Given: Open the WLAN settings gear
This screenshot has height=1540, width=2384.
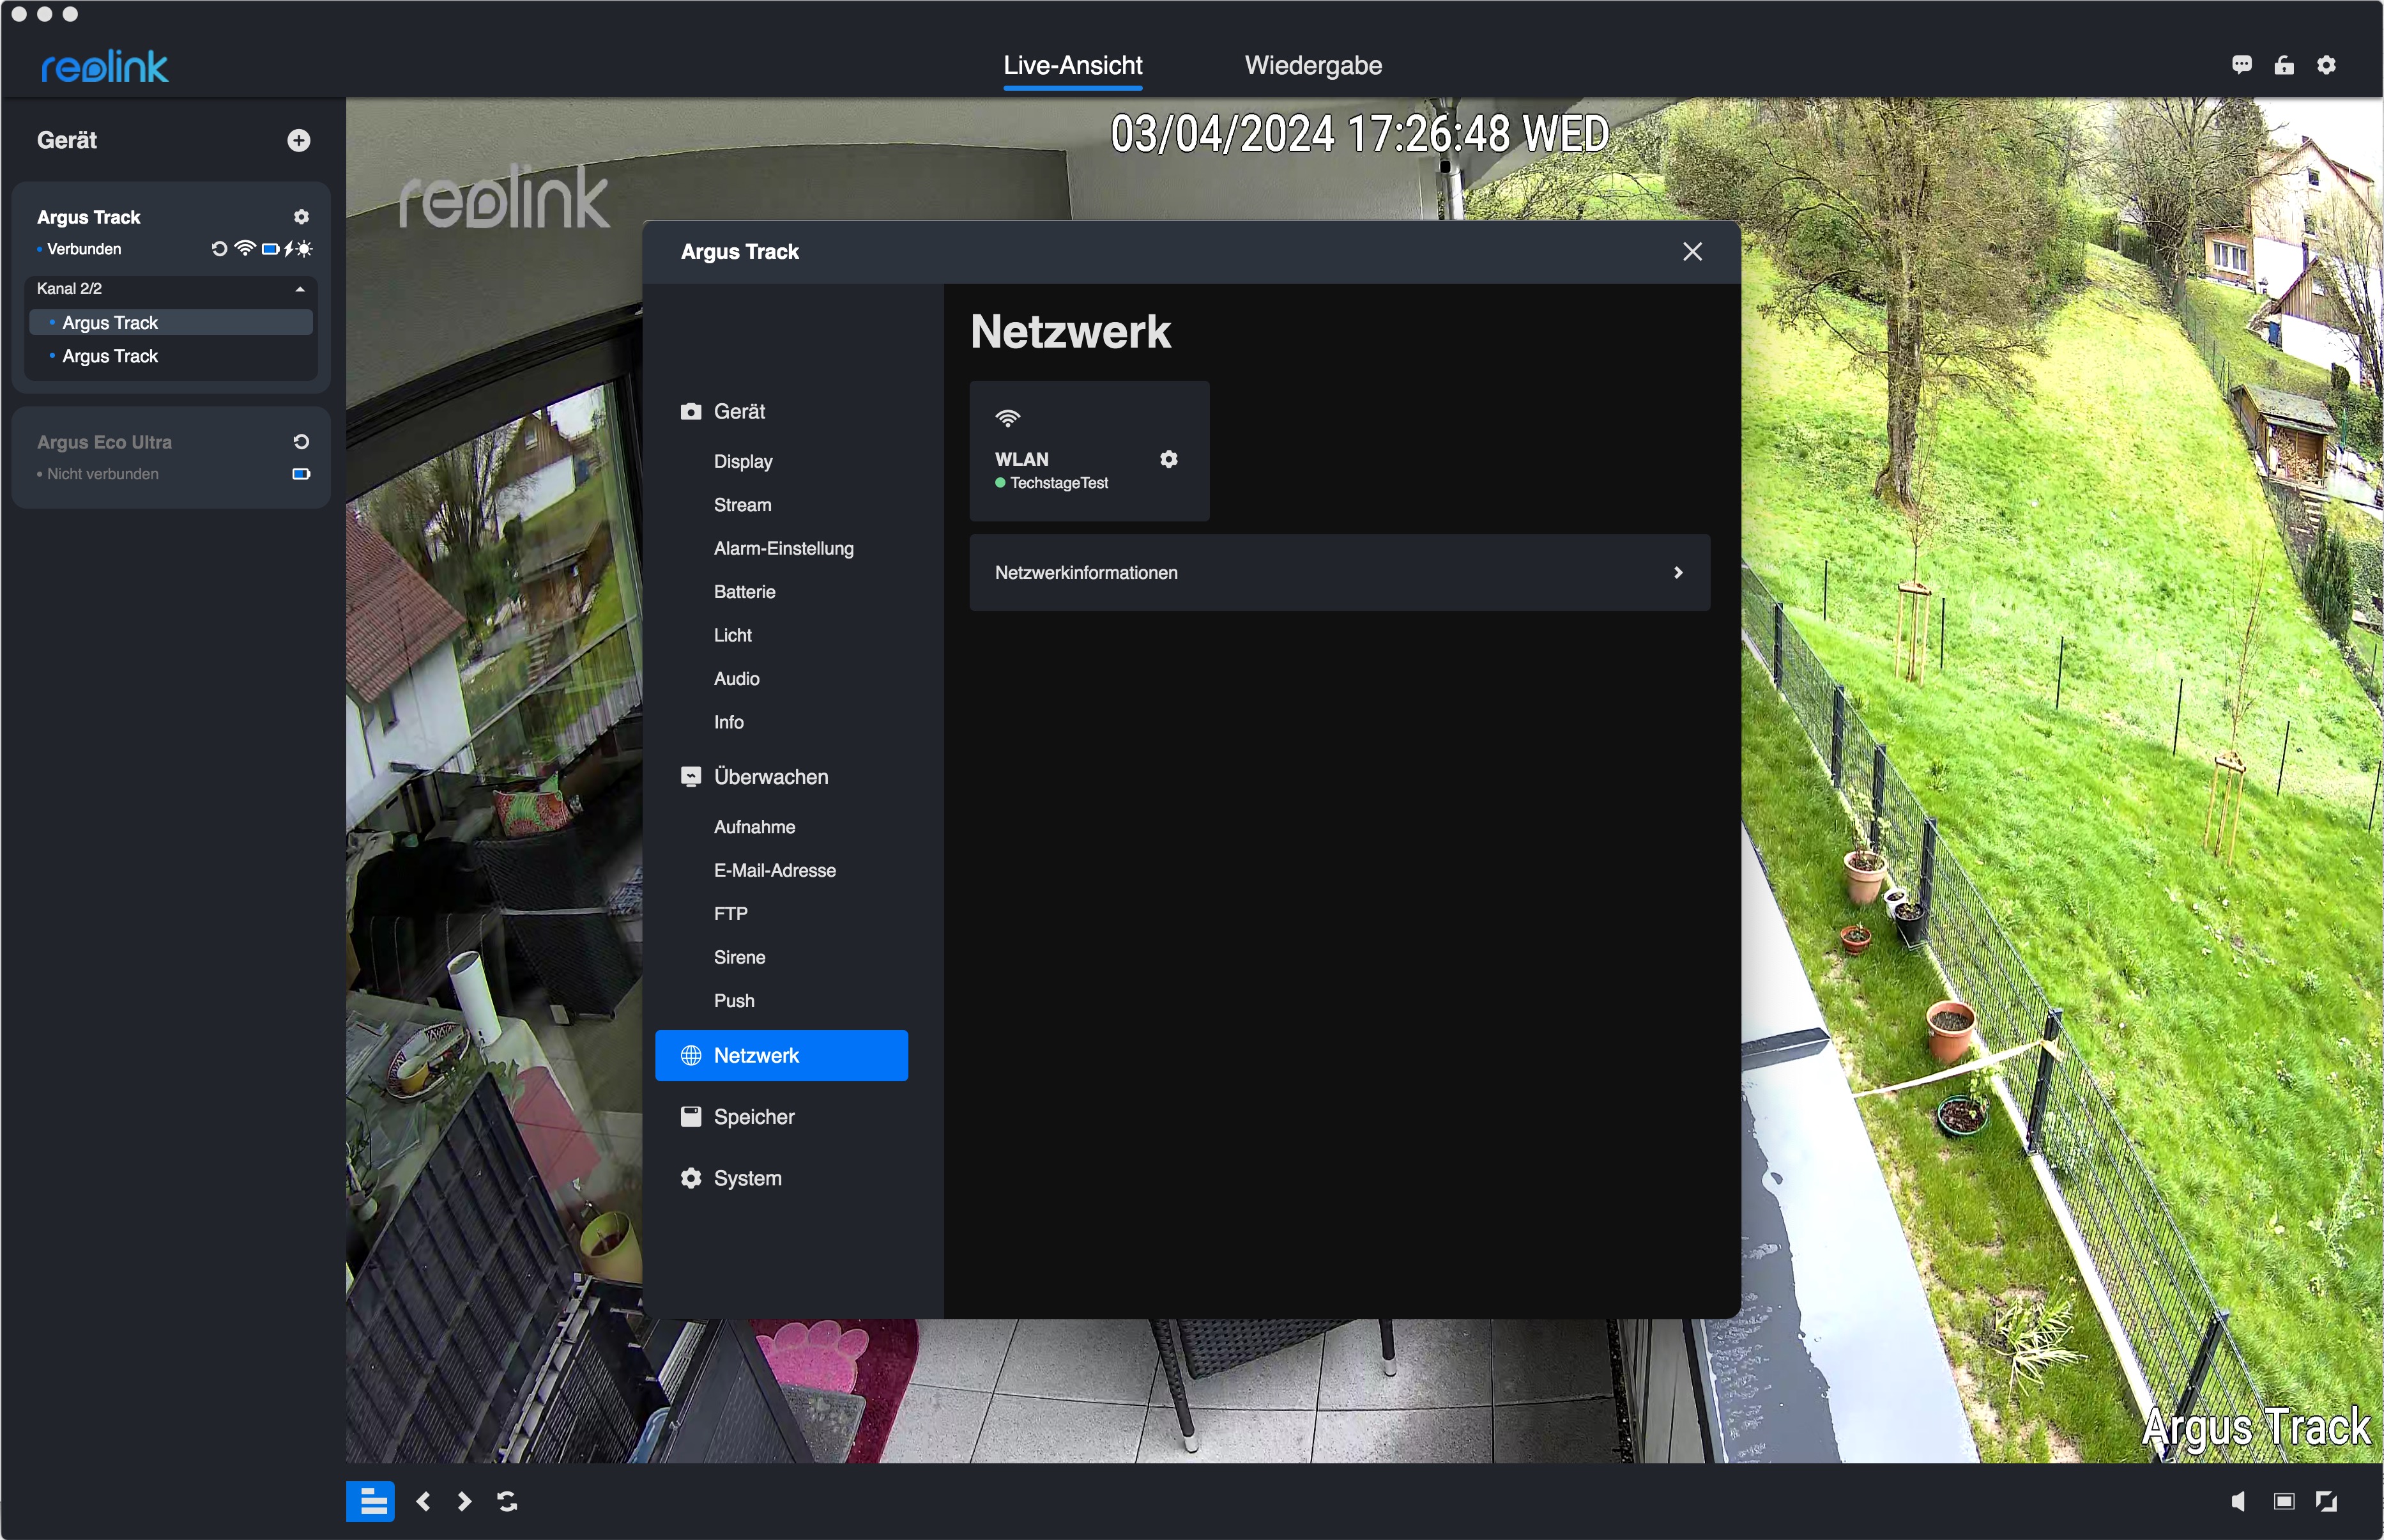Looking at the screenshot, I should coord(1168,459).
